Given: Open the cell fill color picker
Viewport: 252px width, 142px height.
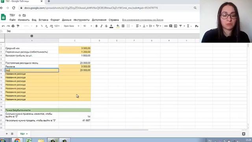Looking at the screenshot, I should click(118, 26).
